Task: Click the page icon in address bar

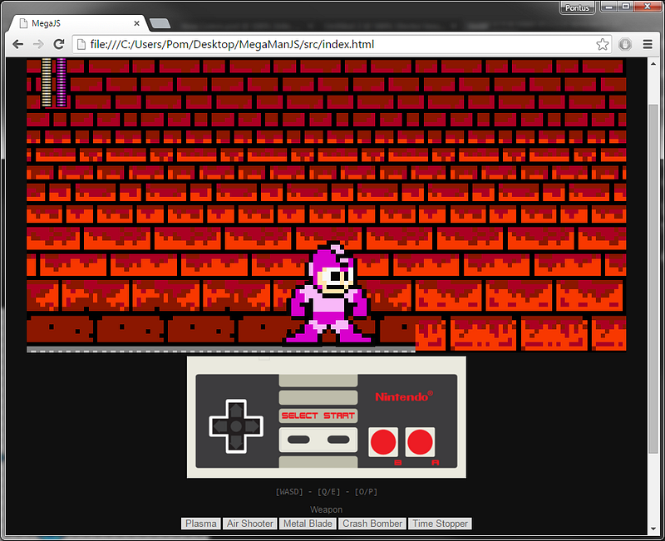Action: pos(81,44)
